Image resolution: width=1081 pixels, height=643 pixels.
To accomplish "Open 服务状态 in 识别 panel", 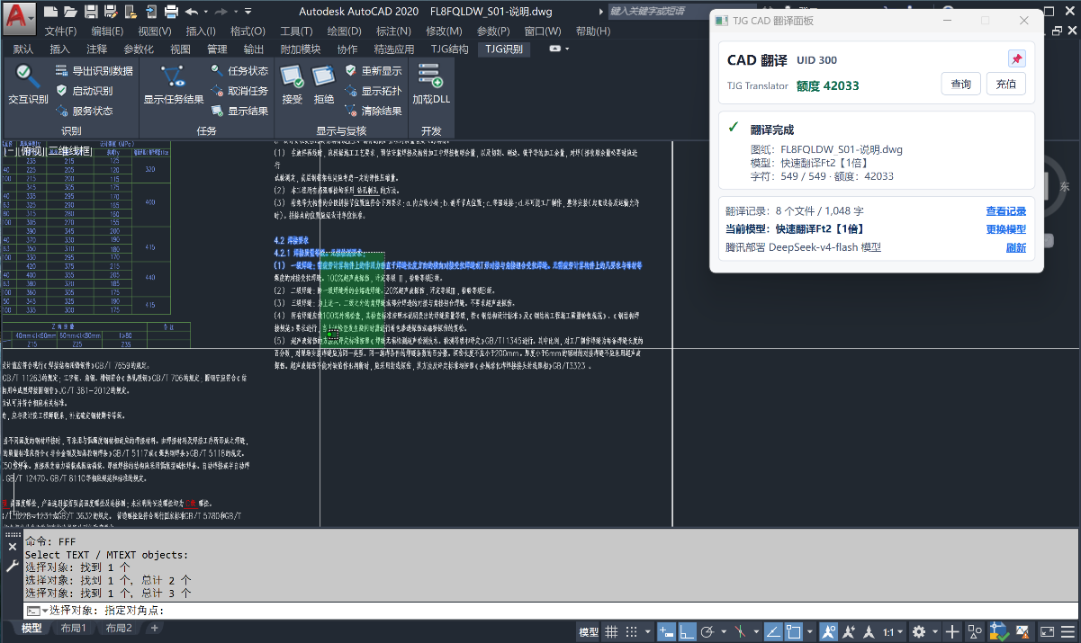I will tap(84, 111).
